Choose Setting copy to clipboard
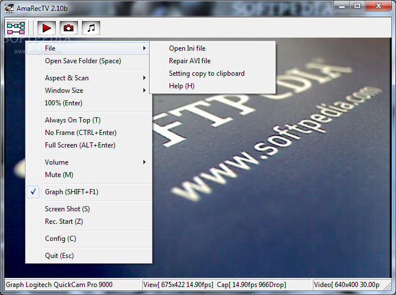Screen dimensions: 396x295 [212, 73]
